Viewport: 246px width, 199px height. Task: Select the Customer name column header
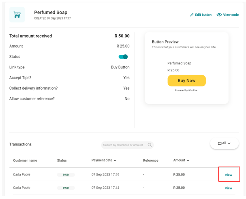pyautogui.click(x=25, y=160)
